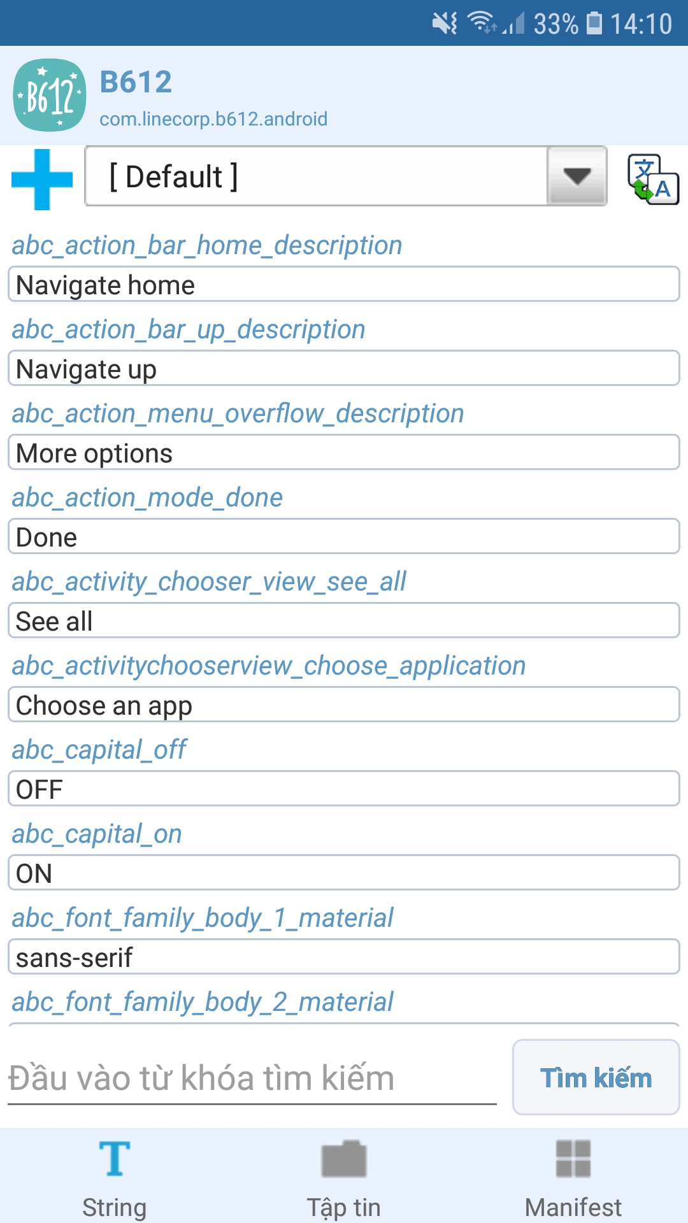688x1223 pixels.
Task: Tap the blue plus add icon
Action: (42, 179)
